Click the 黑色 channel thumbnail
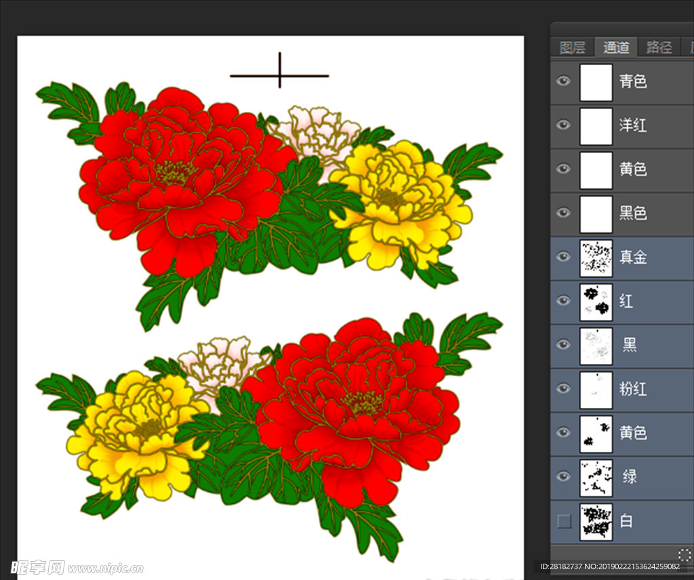 coord(596,214)
